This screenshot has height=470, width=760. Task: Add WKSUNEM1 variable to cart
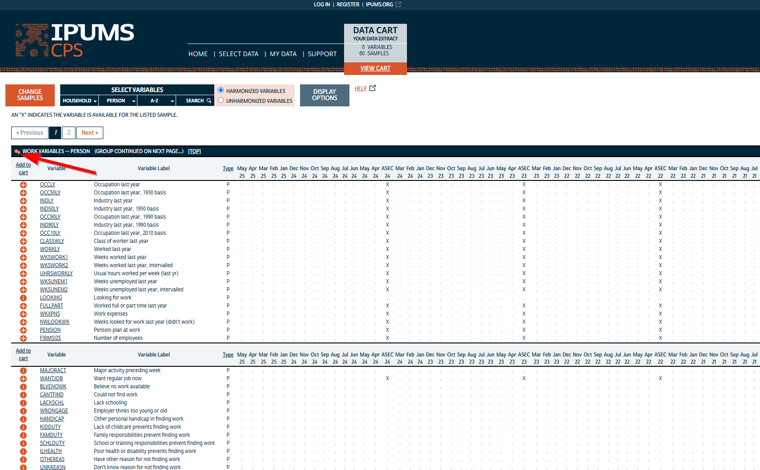coord(23,282)
